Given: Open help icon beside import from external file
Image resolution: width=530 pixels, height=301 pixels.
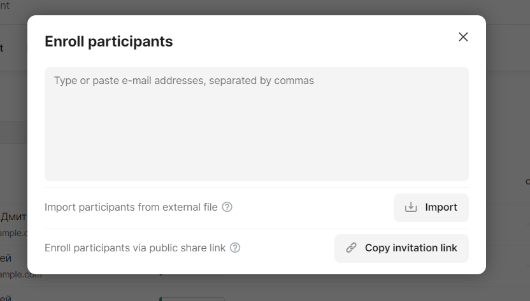Looking at the screenshot, I should click(x=227, y=207).
